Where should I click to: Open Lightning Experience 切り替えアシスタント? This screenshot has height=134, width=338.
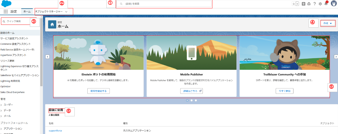(x=19, y=68)
